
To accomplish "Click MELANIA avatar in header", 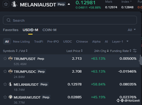I will 15,4.
